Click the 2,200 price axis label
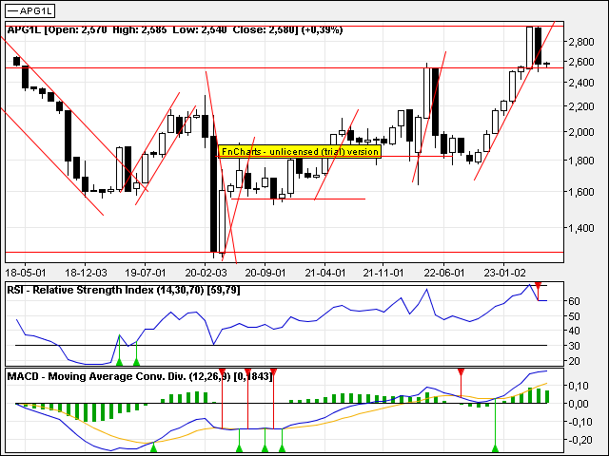Screen dimensions: 609x456 pyautogui.click(x=581, y=106)
